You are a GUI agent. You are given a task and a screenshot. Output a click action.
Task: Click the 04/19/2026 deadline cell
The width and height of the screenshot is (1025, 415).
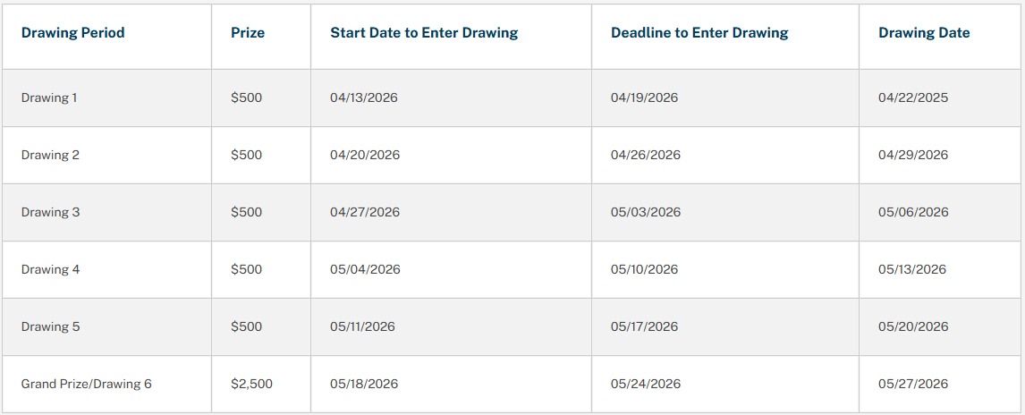(x=645, y=97)
